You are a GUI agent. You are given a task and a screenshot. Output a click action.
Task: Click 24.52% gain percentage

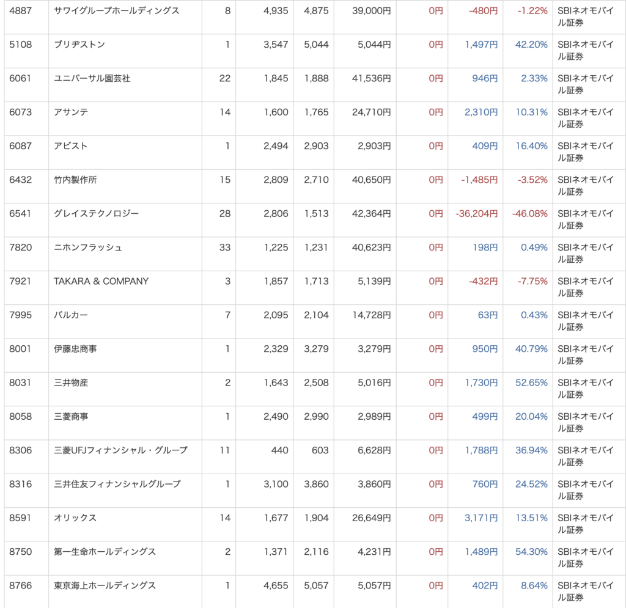tap(531, 484)
